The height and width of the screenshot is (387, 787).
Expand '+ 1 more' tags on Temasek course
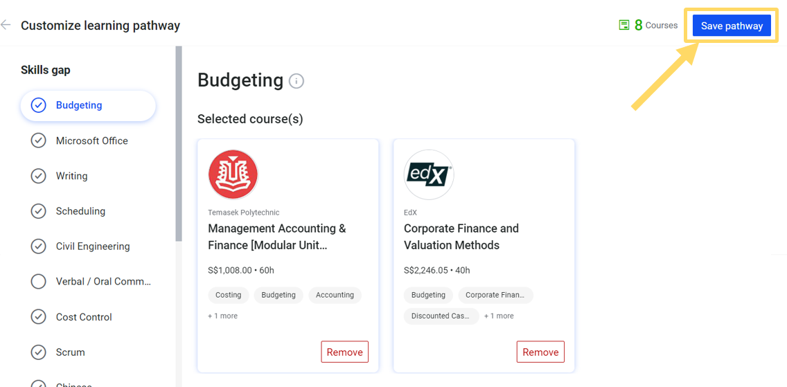click(x=223, y=316)
